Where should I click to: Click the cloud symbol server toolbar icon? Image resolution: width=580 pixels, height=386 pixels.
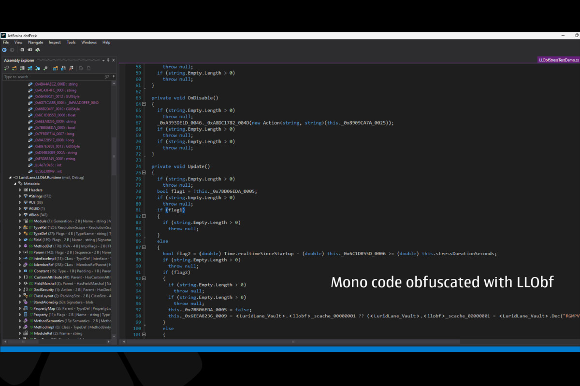tap(38, 50)
